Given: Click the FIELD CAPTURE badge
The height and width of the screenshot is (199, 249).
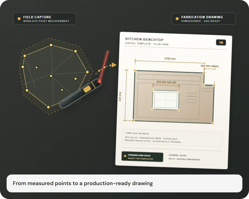Looking at the screenshot, I should [x=45, y=19].
